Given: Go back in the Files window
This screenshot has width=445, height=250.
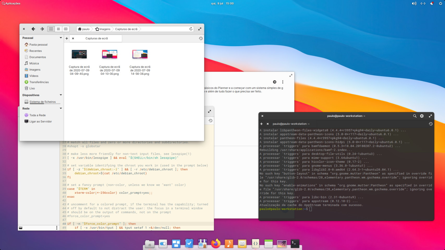Looking at the screenshot, I should [x=33, y=29].
